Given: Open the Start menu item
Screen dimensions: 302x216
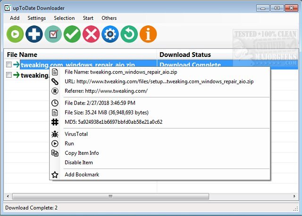Looking at the screenshot, I should (x=88, y=18).
